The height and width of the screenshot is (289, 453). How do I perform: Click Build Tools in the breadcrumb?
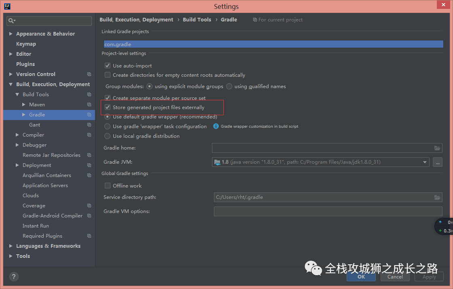197,20
